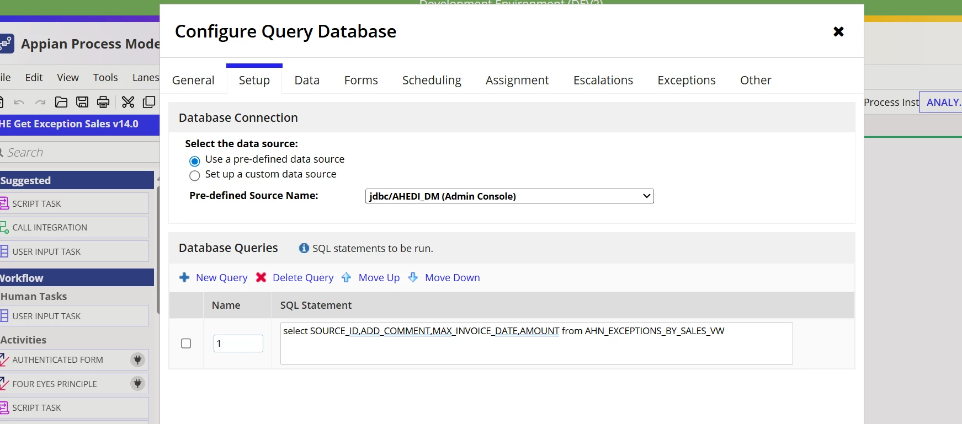Open the Escalations tab

603,80
